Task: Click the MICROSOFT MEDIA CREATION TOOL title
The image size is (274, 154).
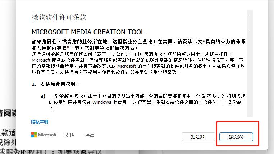Action: [x=88, y=32]
